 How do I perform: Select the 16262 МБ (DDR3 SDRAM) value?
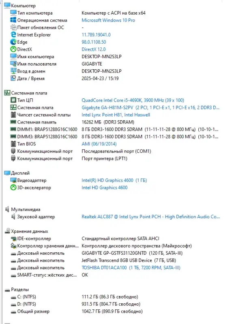108,122
